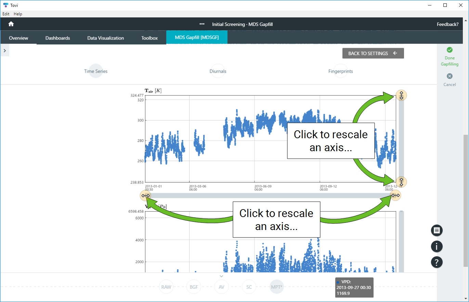Select the Fingerprints view option

pyautogui.click(x=340, y=71)
